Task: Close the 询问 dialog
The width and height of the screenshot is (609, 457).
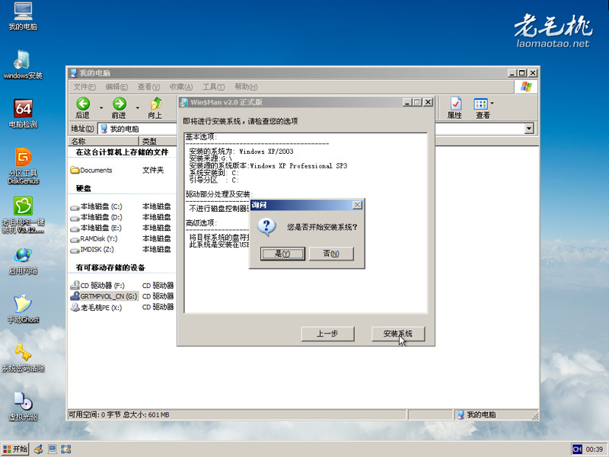Action: click(357, 205)
